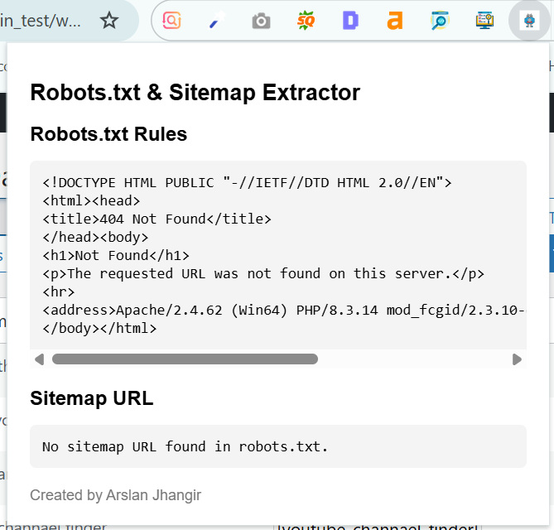Click the horizontal scrollbar thumb

(185, 359)
